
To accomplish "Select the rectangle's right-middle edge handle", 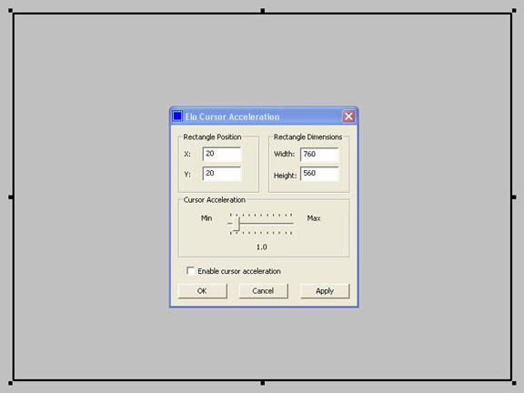I will point(514,197).
